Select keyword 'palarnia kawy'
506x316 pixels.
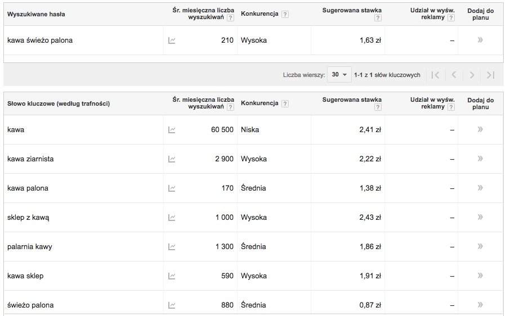click(x=30, y=247)
